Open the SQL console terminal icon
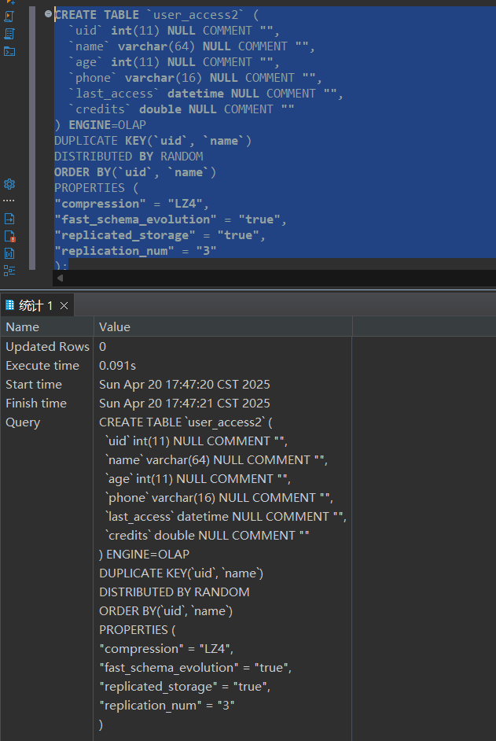 pyautogui.click(x=9, y=51)
